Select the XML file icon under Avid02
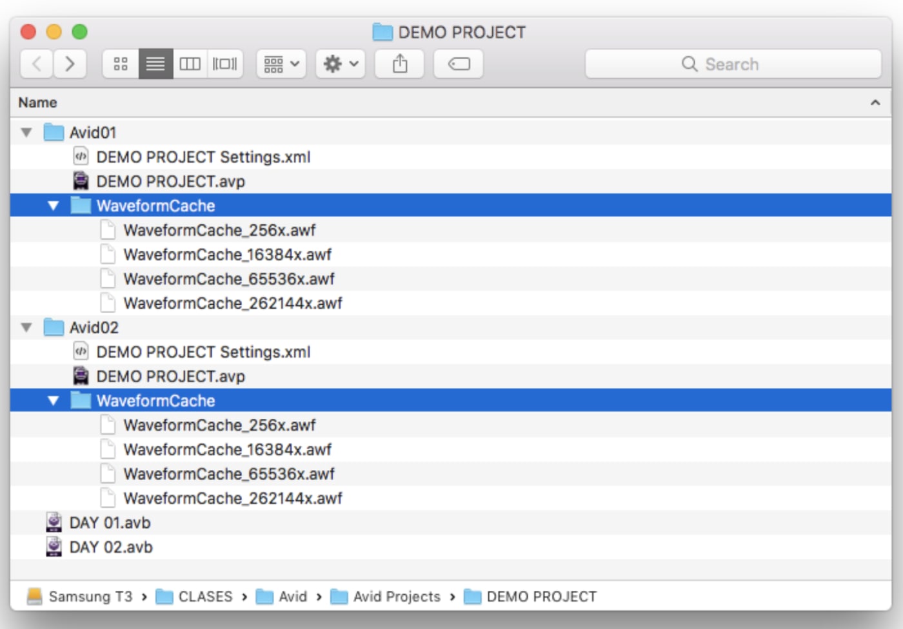This screenshot has height=629, width=903. coord(81,352)
